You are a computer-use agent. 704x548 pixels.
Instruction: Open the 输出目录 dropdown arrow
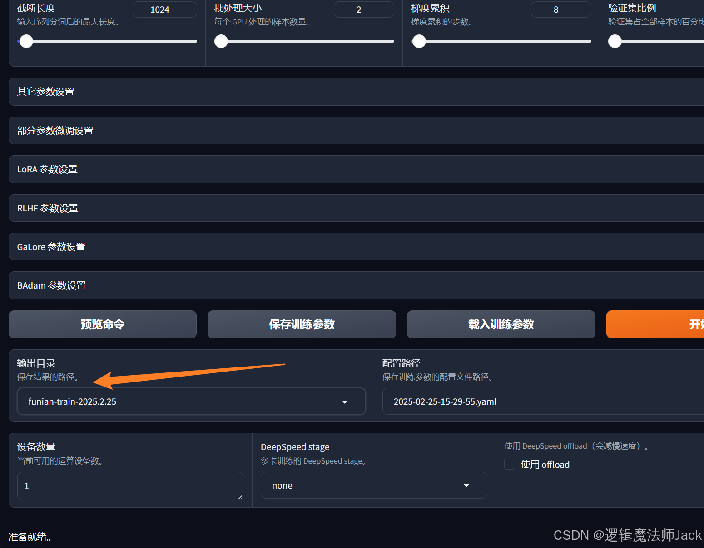(345, 402)
